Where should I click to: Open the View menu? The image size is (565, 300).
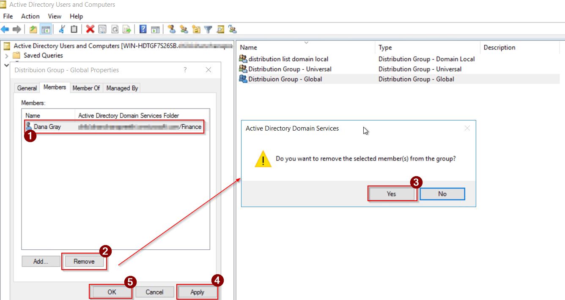click(55, 16)
